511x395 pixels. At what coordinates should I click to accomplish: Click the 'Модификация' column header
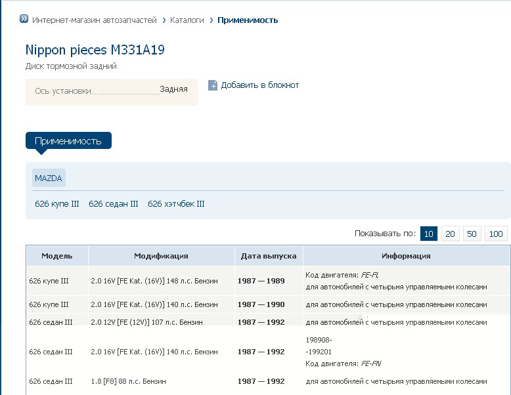pos(162,256)
